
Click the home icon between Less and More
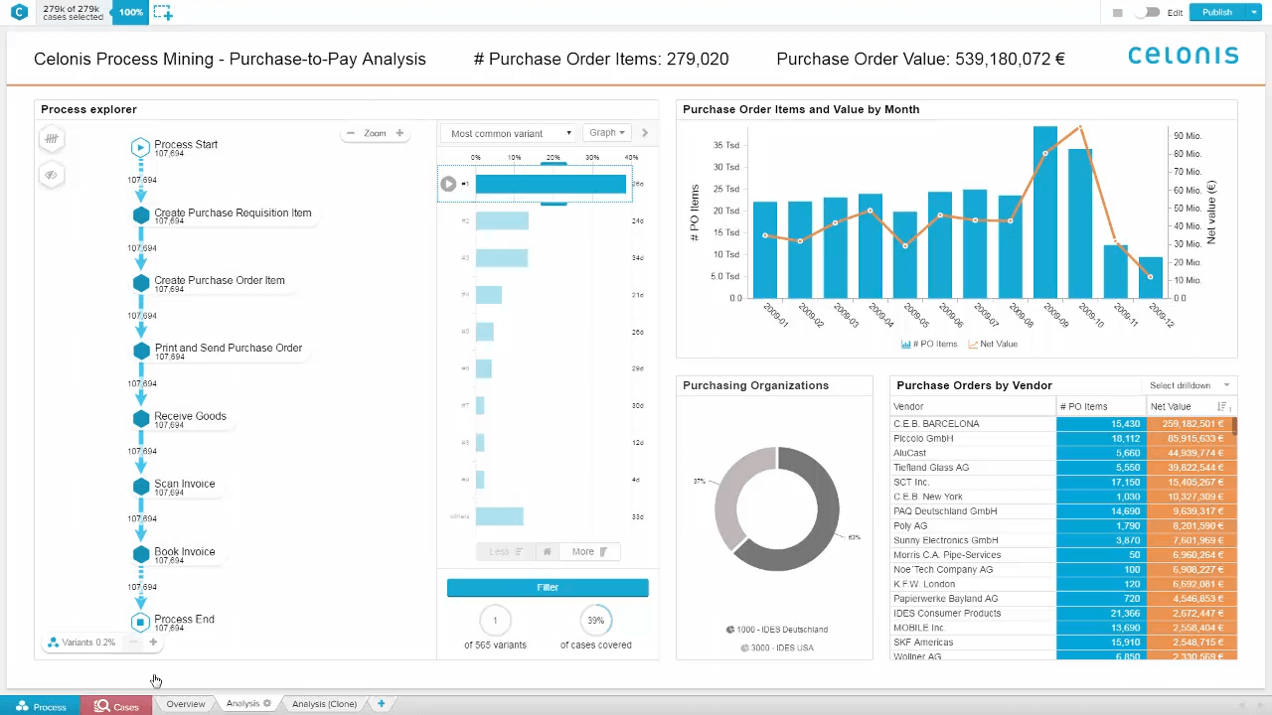547,552
